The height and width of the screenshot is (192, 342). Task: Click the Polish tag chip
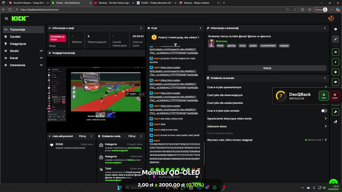tap(220, 46)
